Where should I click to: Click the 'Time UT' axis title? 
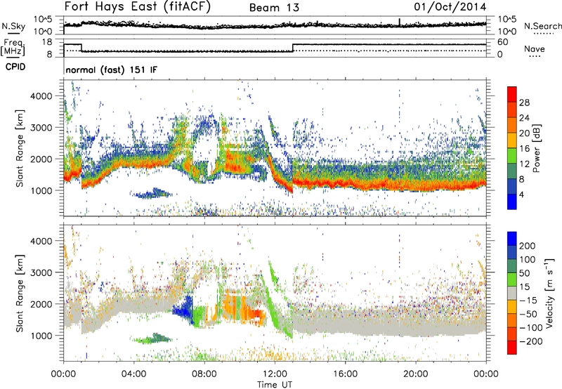[x=275, y=384]
